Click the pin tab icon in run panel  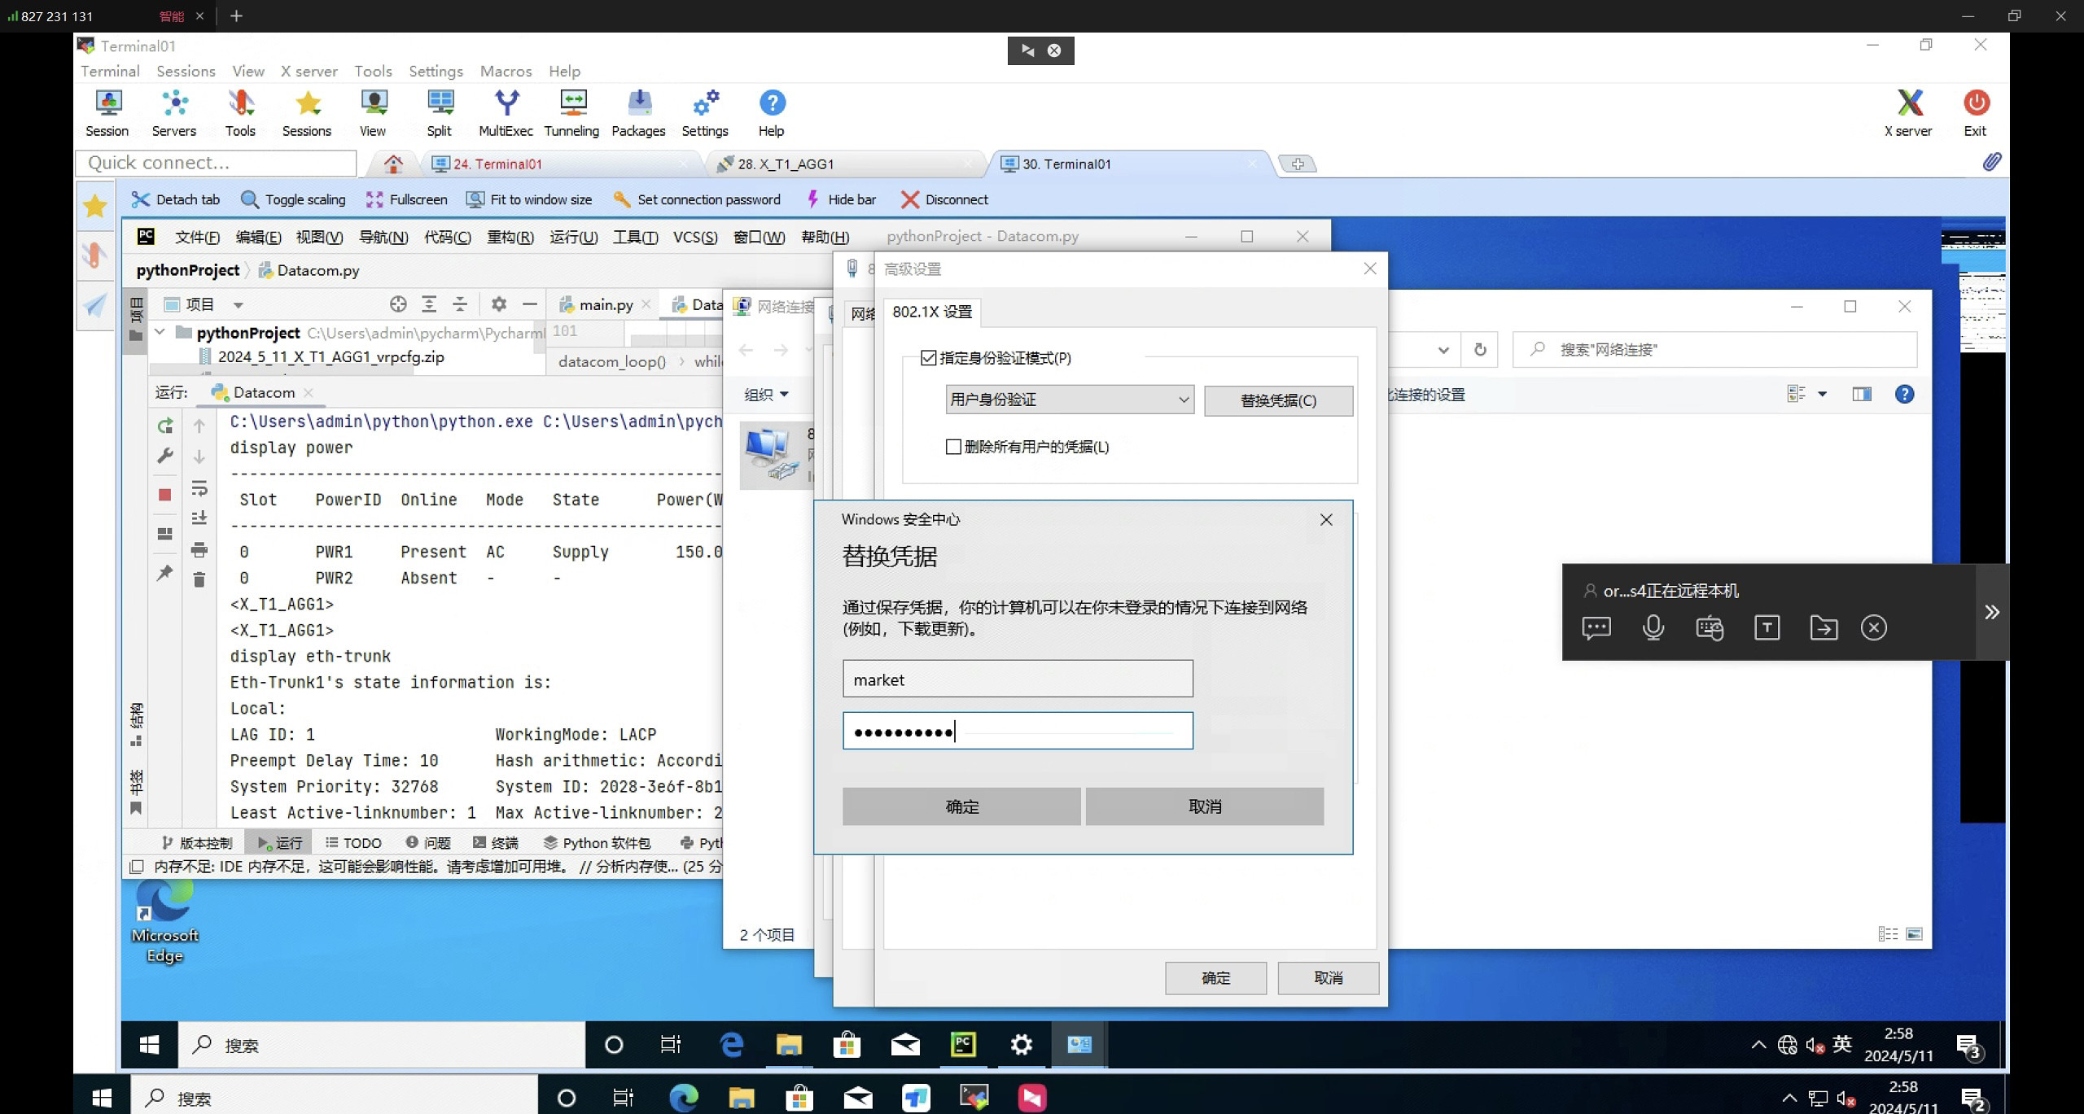(x=165, y=573)
